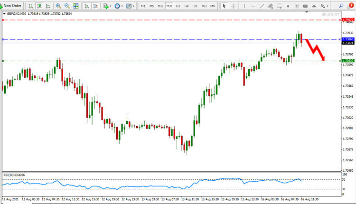This screenshot has width=356, height=204.
Task: Select the blue dashed horizontal line handle
Action: [3, 39]
